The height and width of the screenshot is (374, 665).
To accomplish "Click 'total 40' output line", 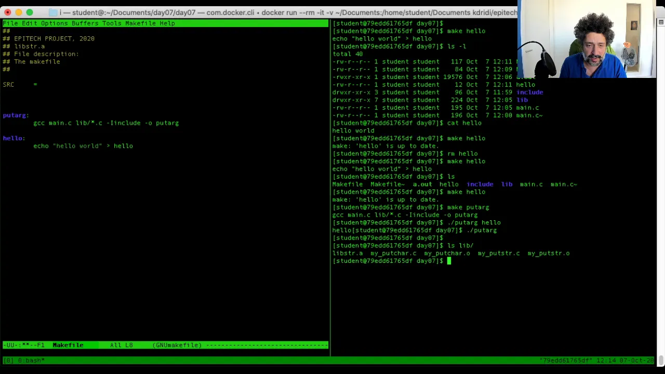I will (348, 54).
